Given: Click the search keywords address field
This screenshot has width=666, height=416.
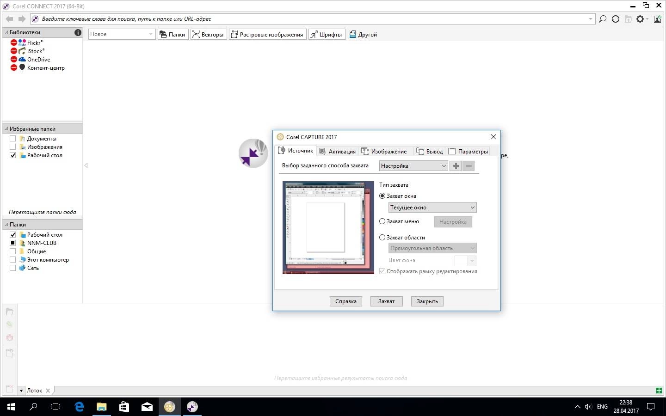Looking at the screenshot, I should tap(312, 19).
